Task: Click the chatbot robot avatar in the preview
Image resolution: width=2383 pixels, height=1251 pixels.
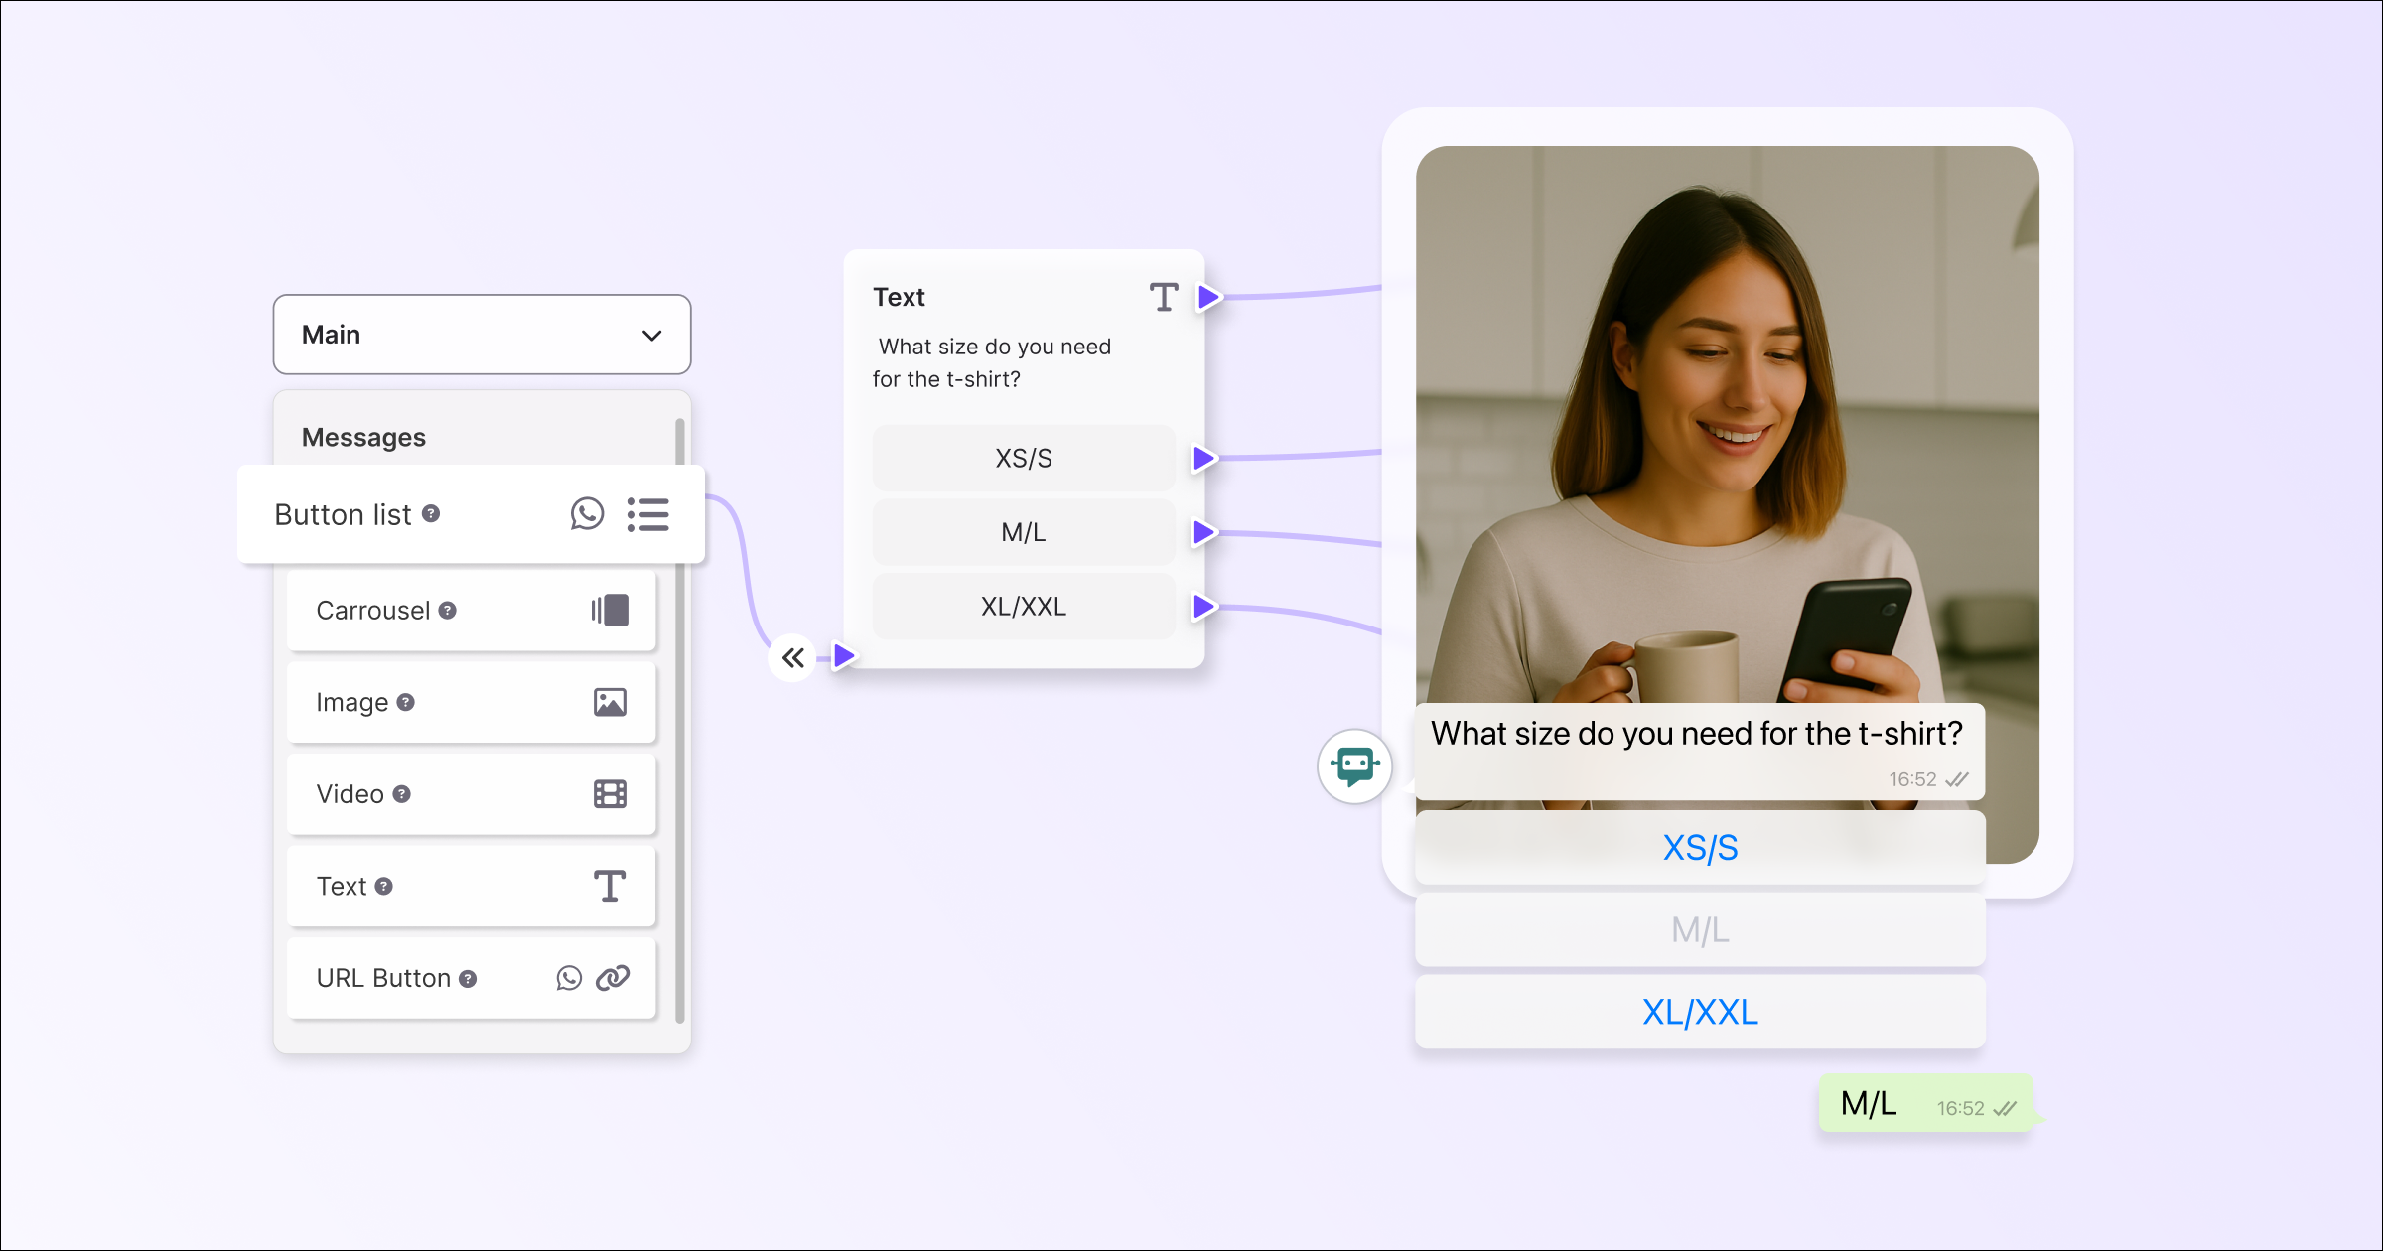Action: click(x=1353, y=766)
